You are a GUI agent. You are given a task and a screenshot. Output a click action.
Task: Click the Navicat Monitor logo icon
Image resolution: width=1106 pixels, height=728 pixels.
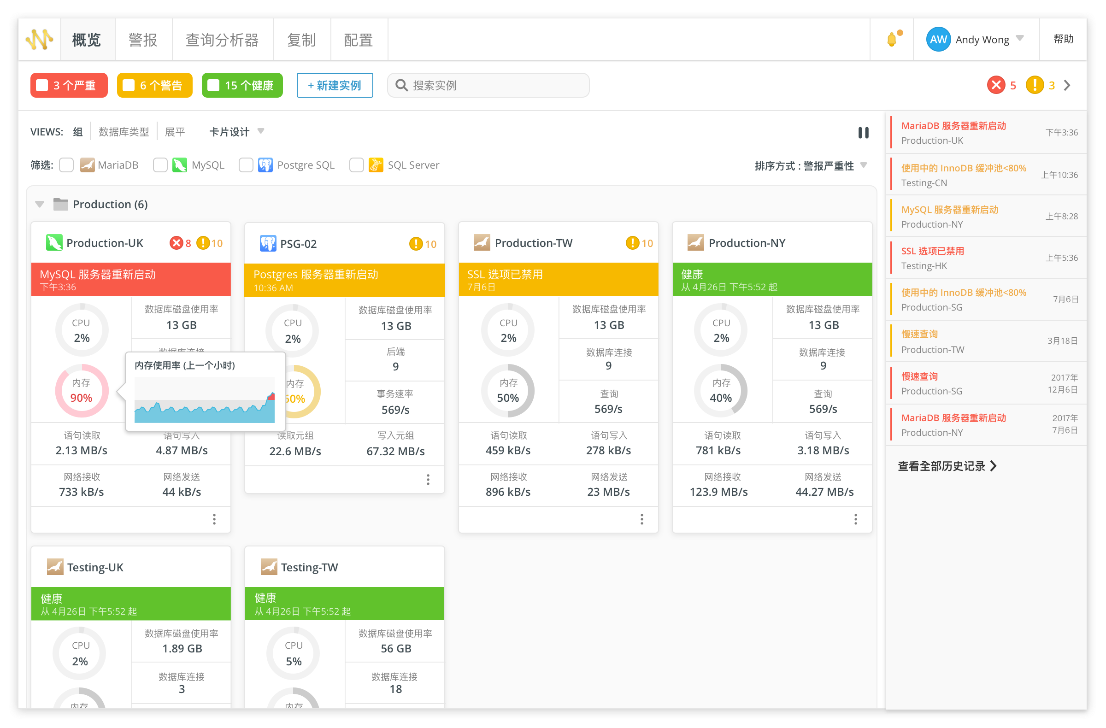coord(40,40)
